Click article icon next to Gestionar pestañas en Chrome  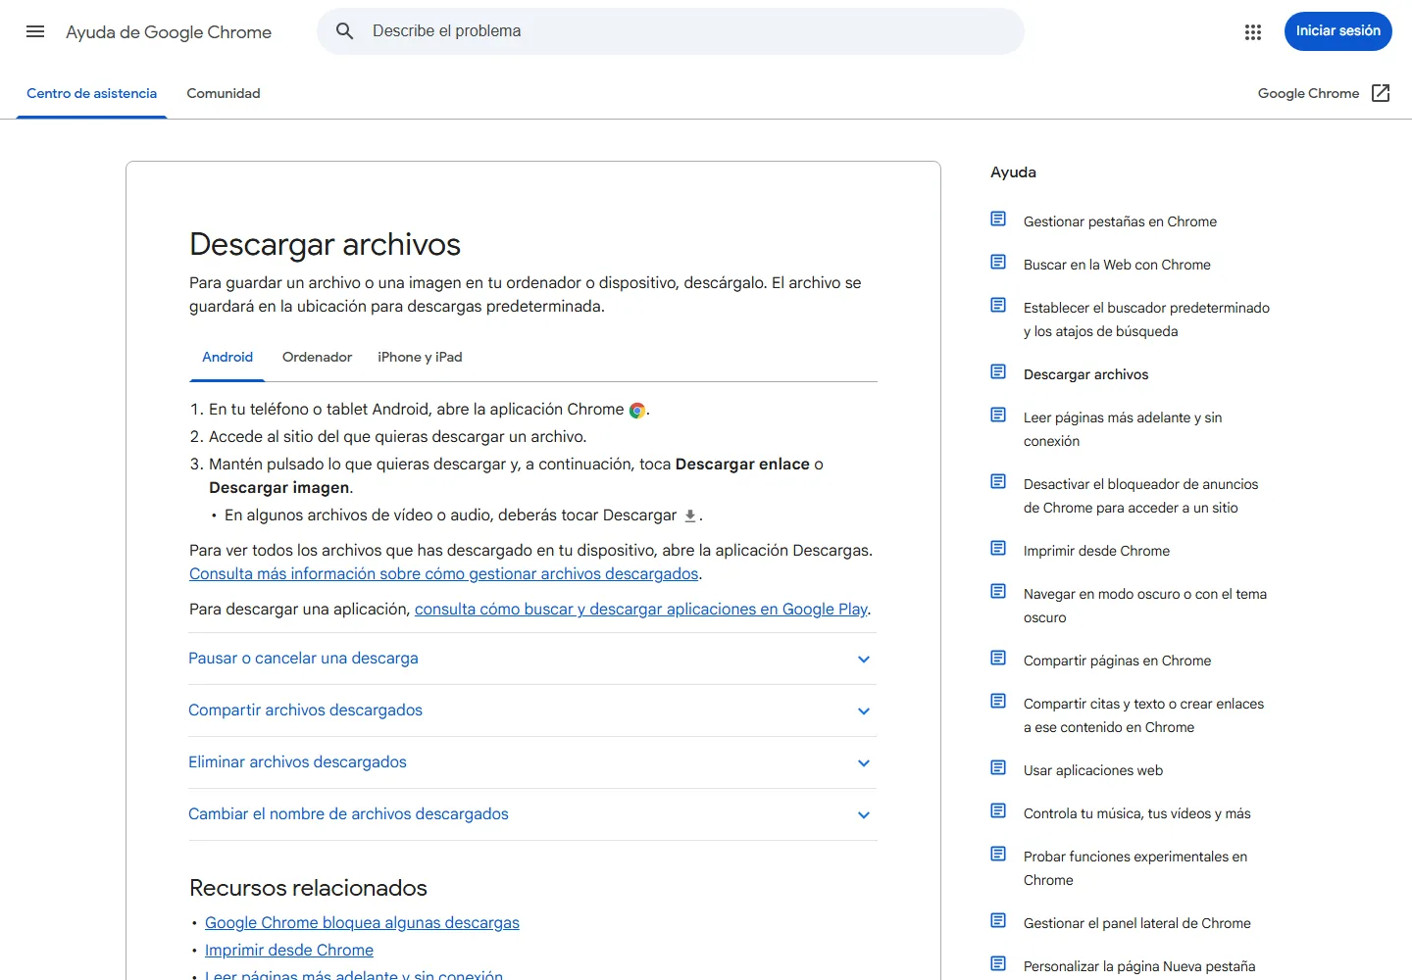click(x=998, y=219)
